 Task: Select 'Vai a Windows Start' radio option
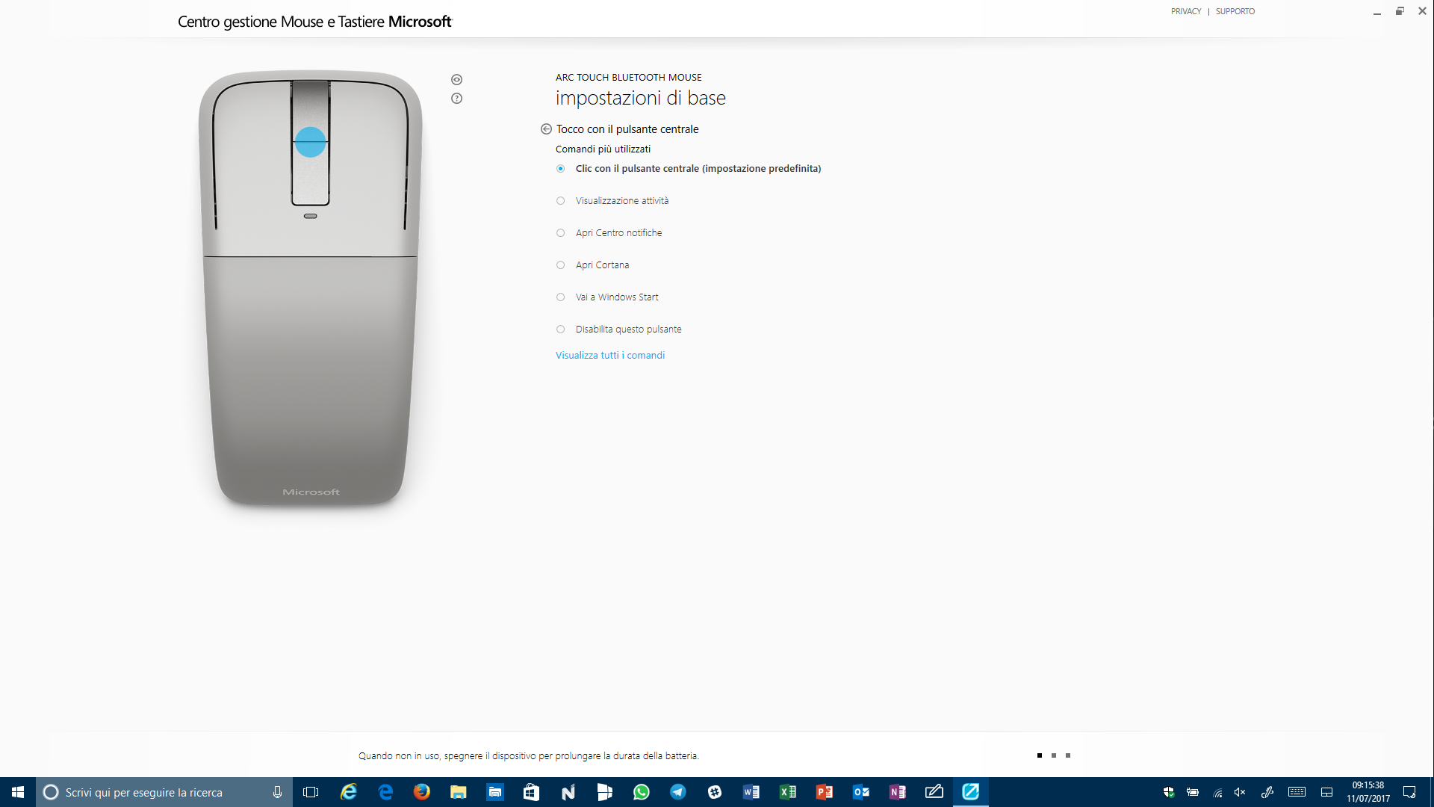(560, 297)
